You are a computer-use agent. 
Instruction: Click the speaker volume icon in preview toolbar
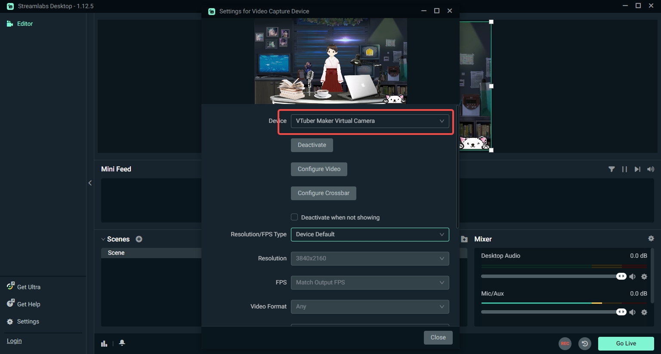tap(650, 169)
